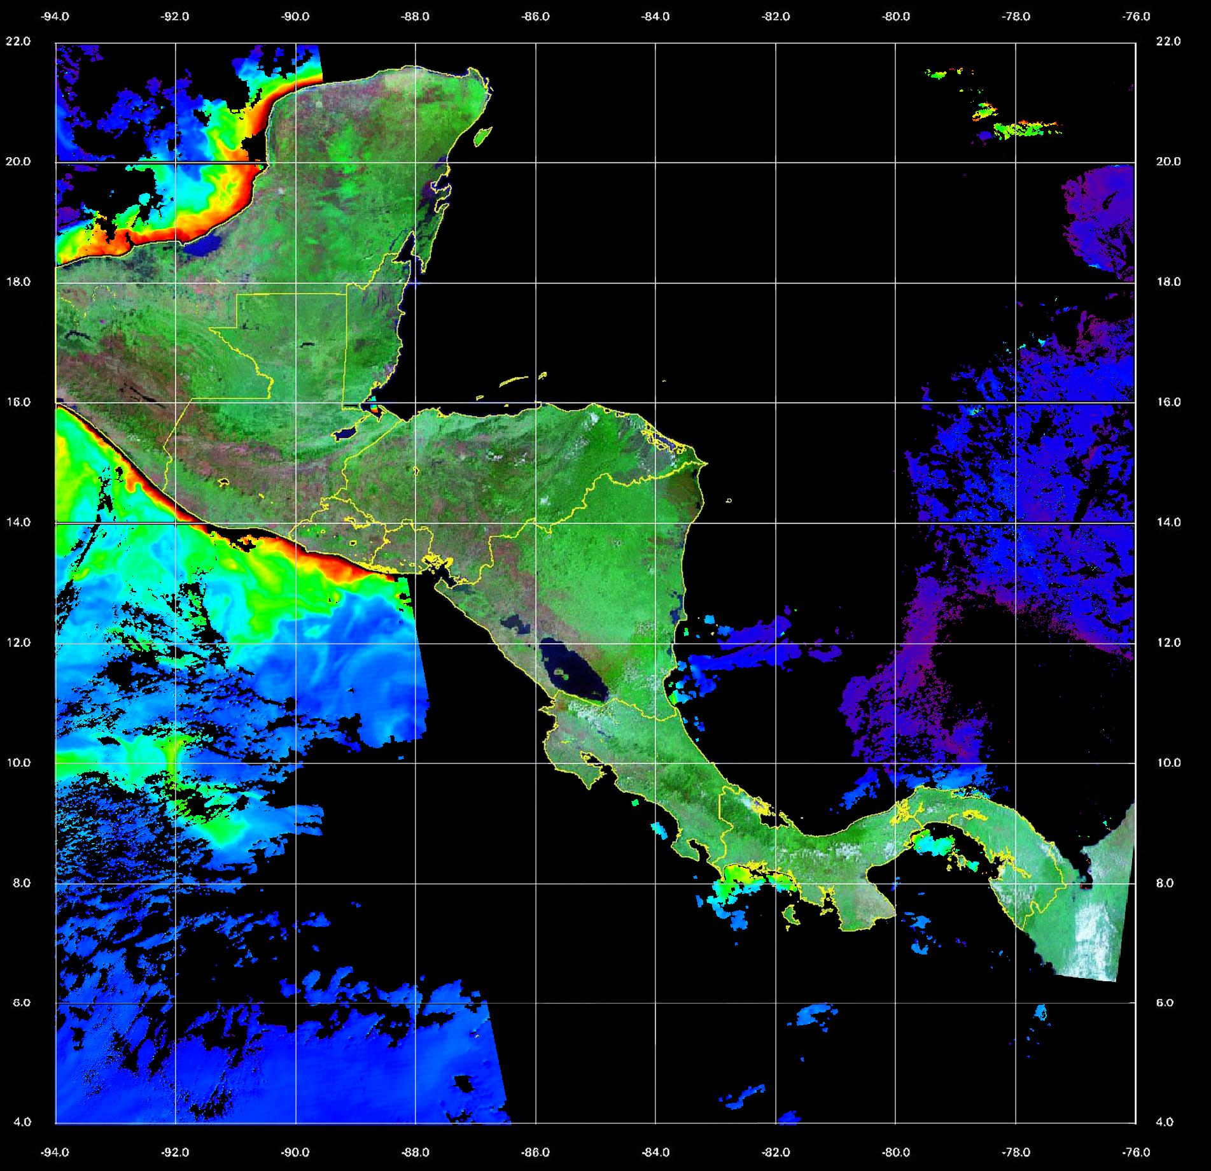Click the bottom axis label -84.0
Image resolution: width=1211 pixels, height=1171 pixels.
[x=655, y=1152]
